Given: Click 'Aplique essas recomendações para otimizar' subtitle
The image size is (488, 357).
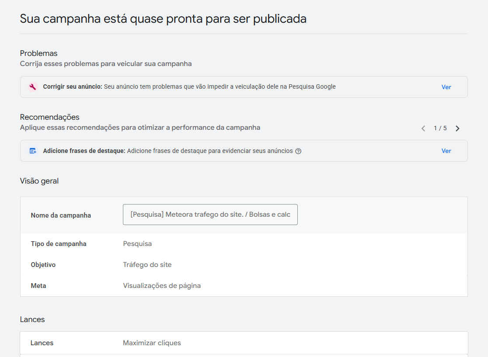Looking at the screenshot, I should (140, 128).
